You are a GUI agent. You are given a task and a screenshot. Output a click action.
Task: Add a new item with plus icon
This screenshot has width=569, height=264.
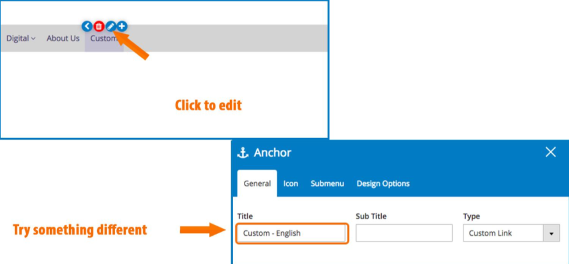[x=122, y=26]
